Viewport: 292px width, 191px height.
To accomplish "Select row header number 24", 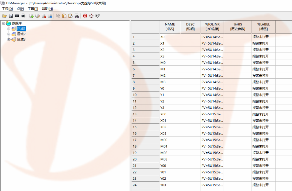I will pos(145,185).
